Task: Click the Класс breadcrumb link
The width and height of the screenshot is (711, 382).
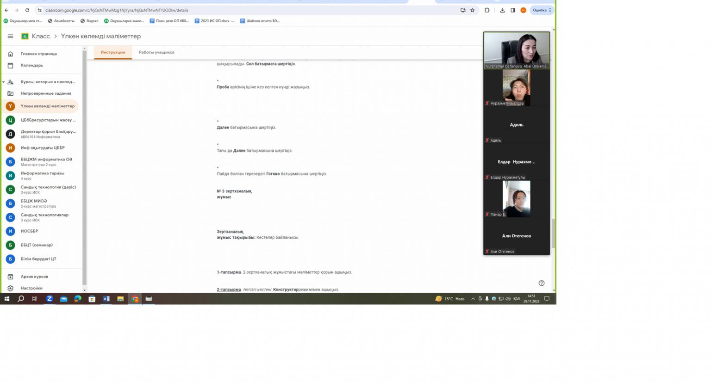Action: pyautogui.click(x=41, y=36)
